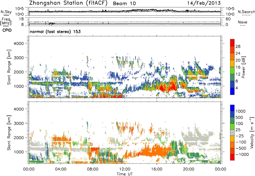Click the date '14/Feb/2013'
Screen dimensions: 255x176
(x=204, y=3)
